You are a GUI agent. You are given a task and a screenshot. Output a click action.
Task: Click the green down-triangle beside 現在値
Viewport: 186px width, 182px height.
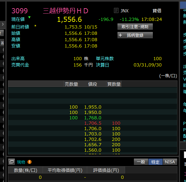[29, 17]
